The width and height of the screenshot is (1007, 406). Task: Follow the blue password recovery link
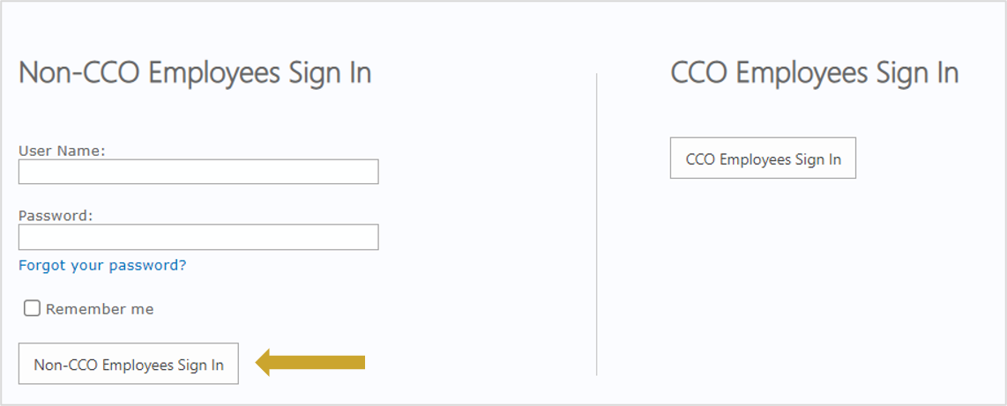coord(102,265)
